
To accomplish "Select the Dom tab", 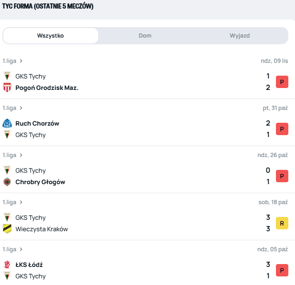I will pyautogui.click(x=145, y=36).
